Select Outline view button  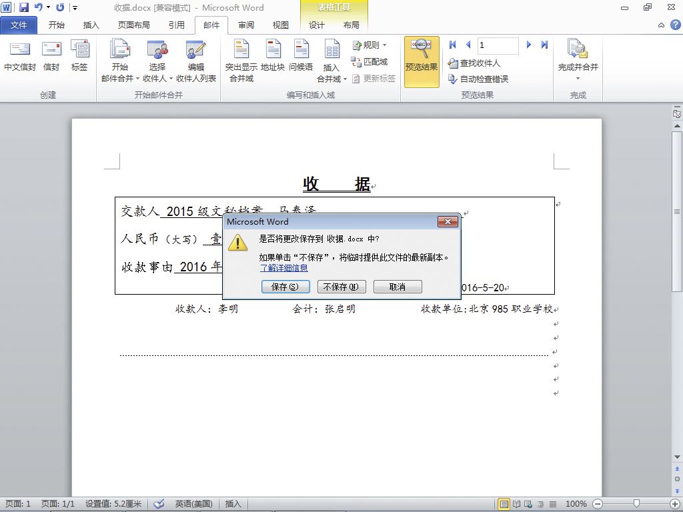coord(540,504)
